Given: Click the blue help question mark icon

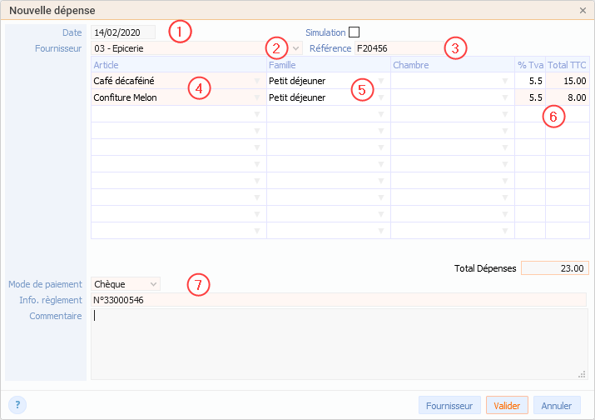Looking at the screenshot, I should [x=17, y=405].
